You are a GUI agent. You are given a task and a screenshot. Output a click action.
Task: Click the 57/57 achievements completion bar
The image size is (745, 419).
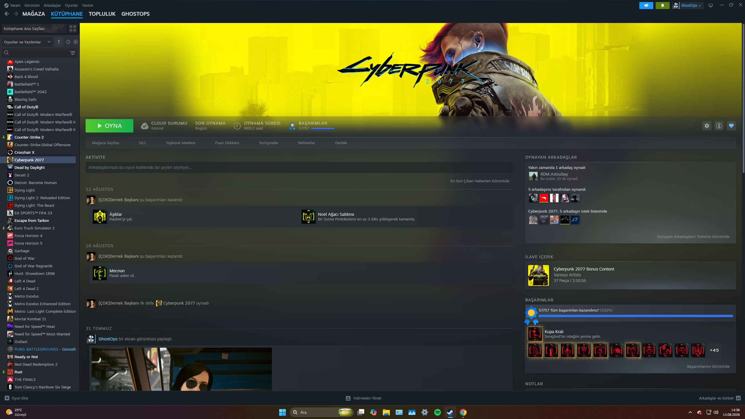pos(636,316)
